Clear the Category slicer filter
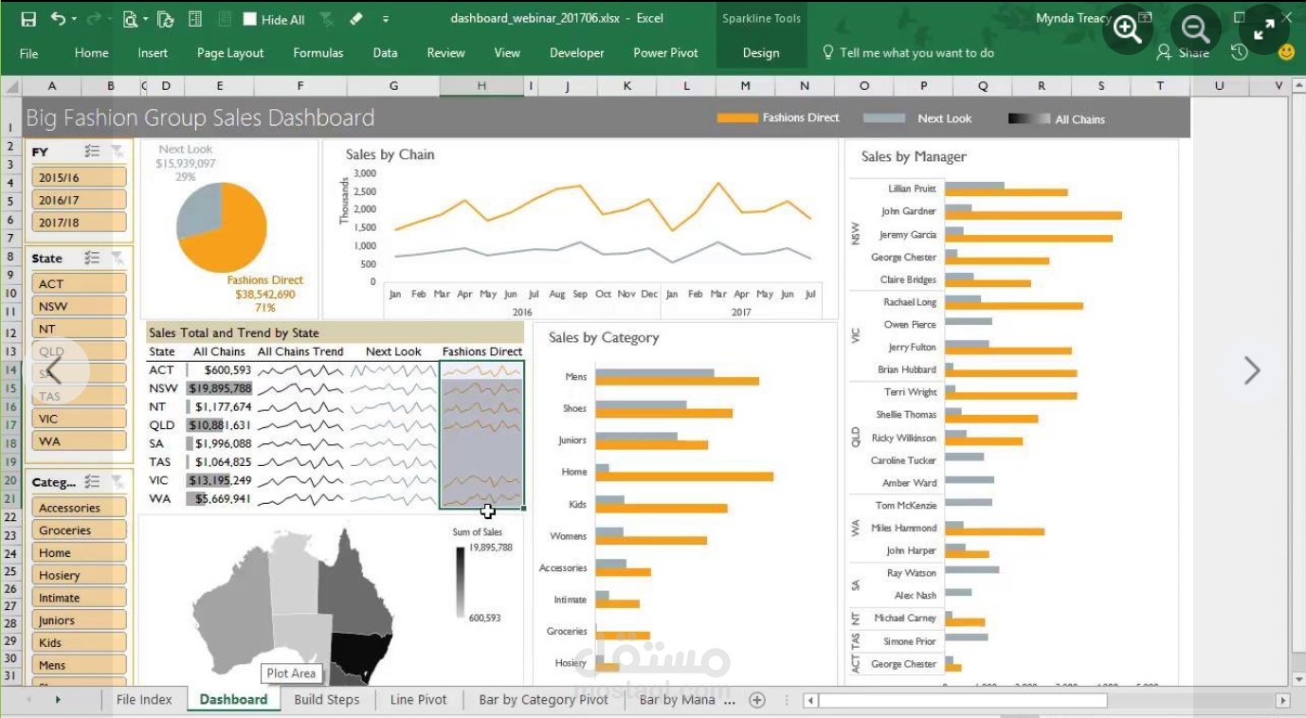Image resolution: width=1306 pixels, height=718 pixels. click(117, 481)
